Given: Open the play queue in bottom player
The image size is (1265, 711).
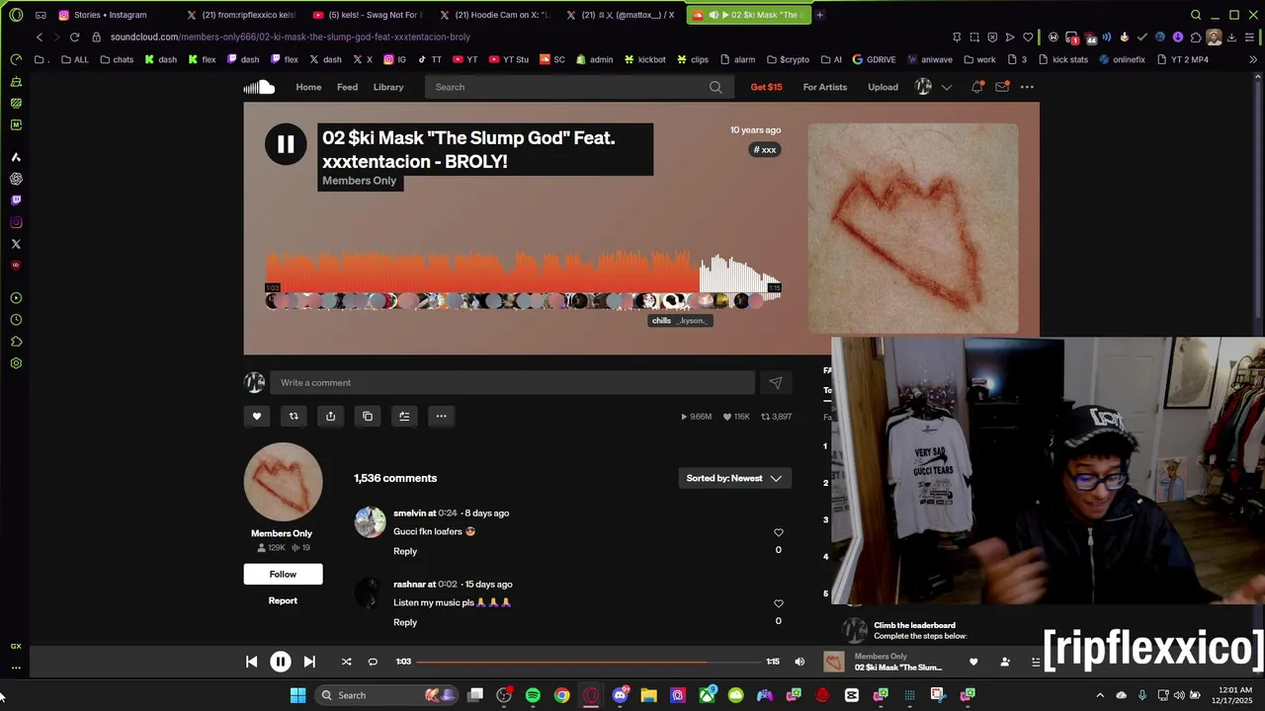Looking at the screenshot, I should coord(1036,662).
